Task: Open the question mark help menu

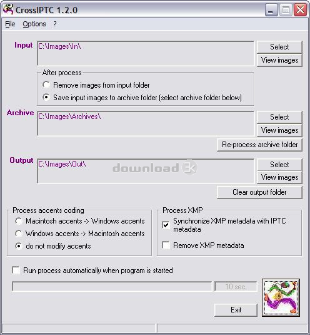Action: (x=55, y=24)
